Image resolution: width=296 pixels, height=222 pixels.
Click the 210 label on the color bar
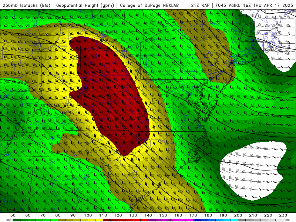(x=253, y=215)
